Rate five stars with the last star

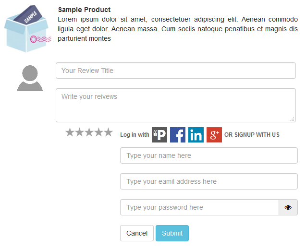pyautogui.click(x=108, y=132)
